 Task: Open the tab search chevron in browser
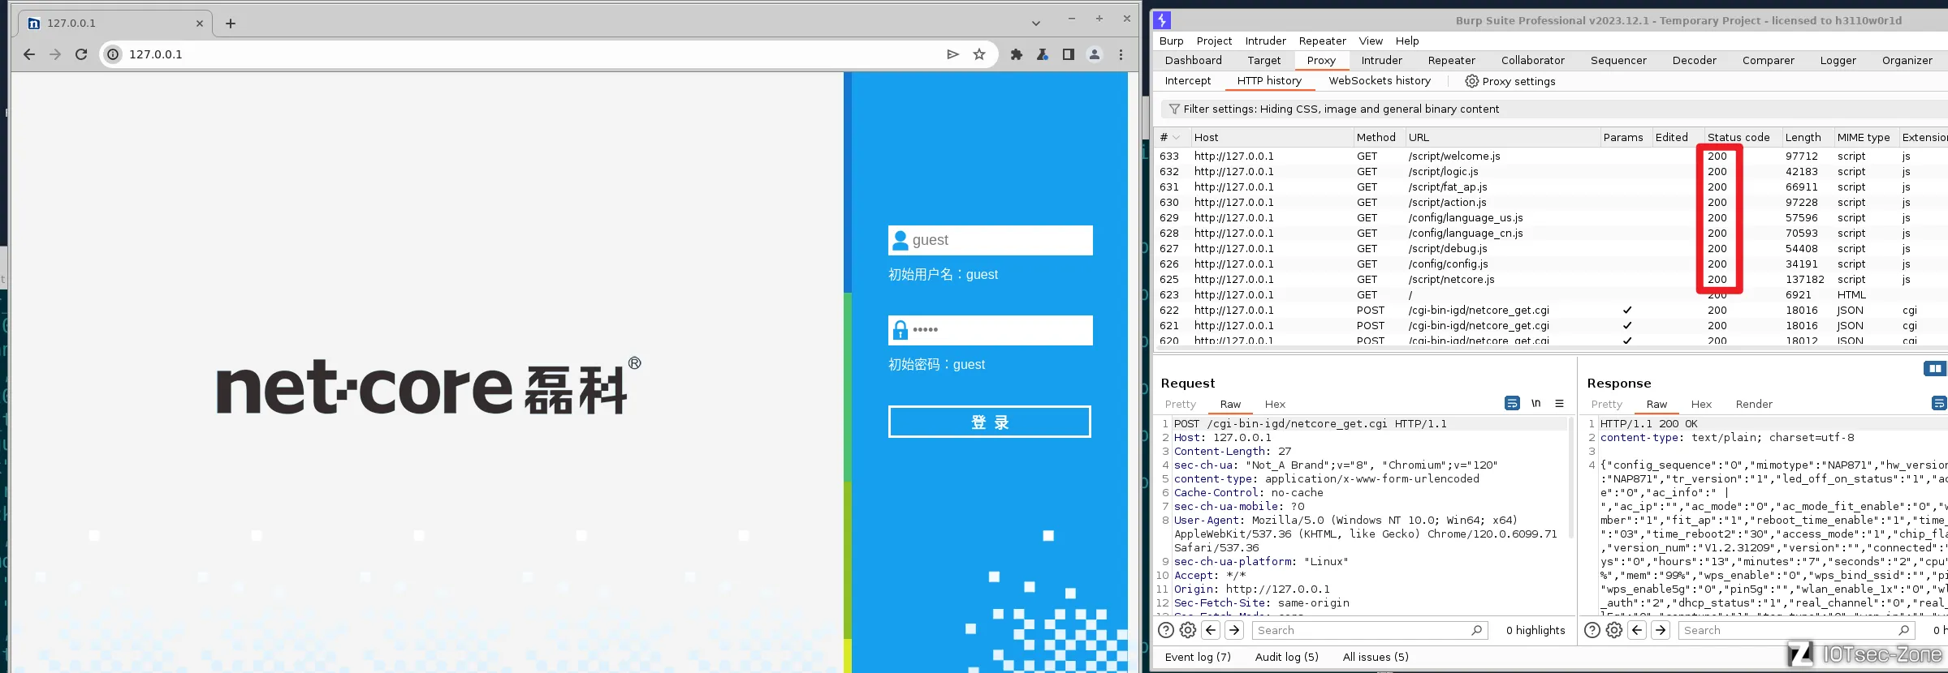point(1036,23)
